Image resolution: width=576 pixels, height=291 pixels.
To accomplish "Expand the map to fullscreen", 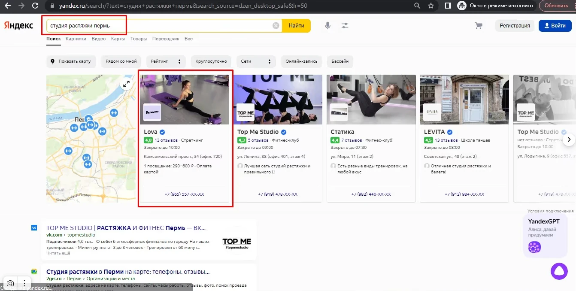I will pos(126,84).
